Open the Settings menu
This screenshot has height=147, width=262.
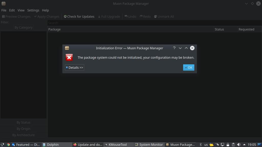[33, 10]
